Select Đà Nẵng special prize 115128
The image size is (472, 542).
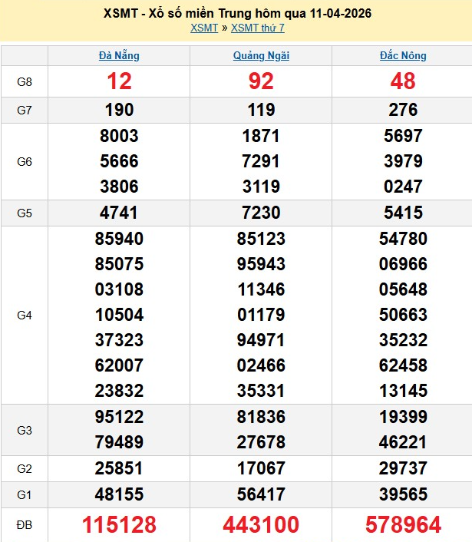tap(119, 525)
